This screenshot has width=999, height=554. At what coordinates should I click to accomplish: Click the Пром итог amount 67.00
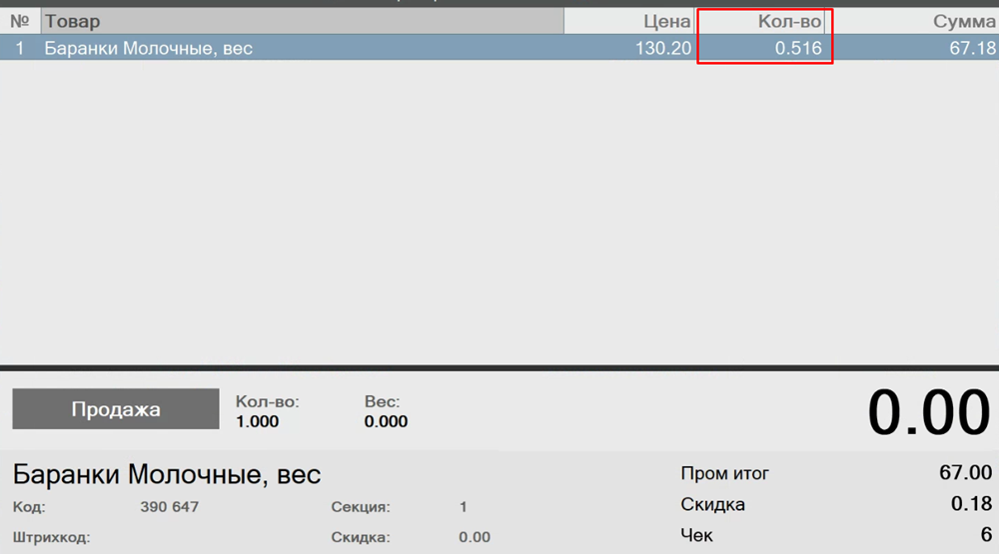965,473
